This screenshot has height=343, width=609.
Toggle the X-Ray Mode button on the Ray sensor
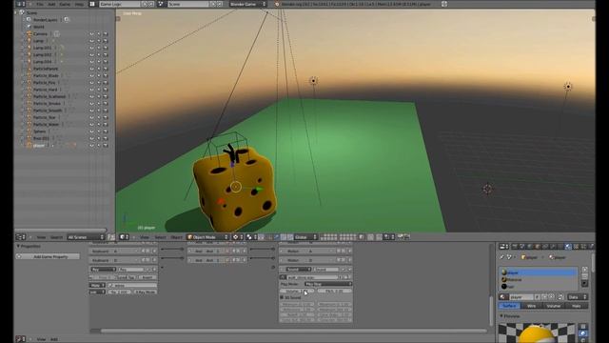click(x=146, y=292)
